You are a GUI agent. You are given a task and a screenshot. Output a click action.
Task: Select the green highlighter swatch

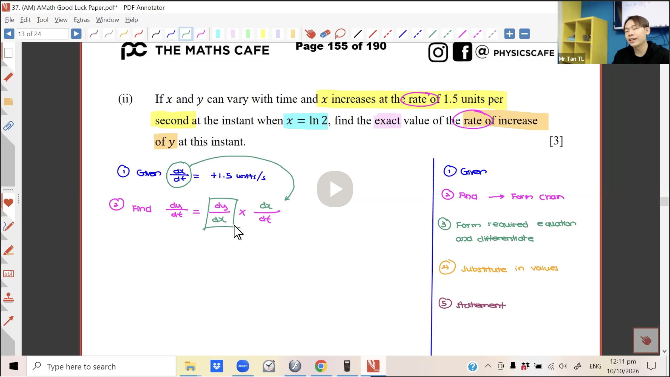point(248,34)
